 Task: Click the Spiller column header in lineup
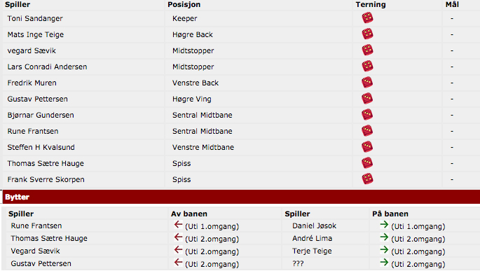(x=18, y=5)
